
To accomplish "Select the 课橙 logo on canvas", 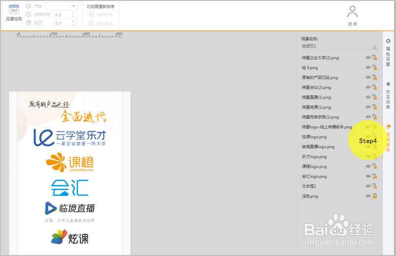I will pos(70,162).
